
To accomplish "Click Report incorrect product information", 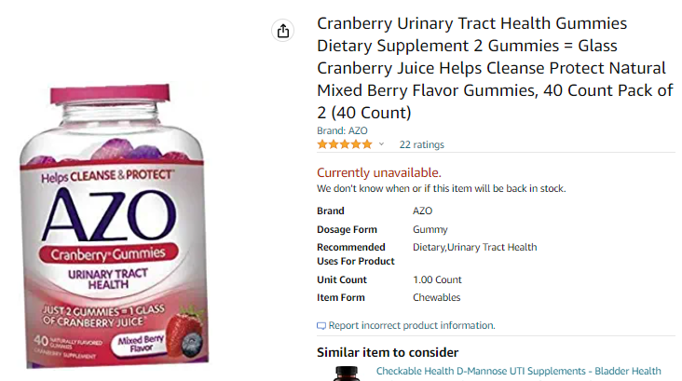I will 412,325.
